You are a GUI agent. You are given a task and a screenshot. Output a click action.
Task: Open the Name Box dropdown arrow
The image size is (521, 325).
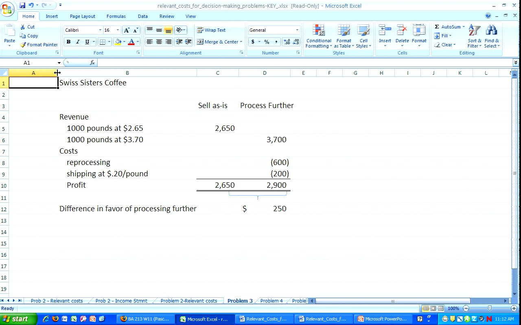(59, 63)
